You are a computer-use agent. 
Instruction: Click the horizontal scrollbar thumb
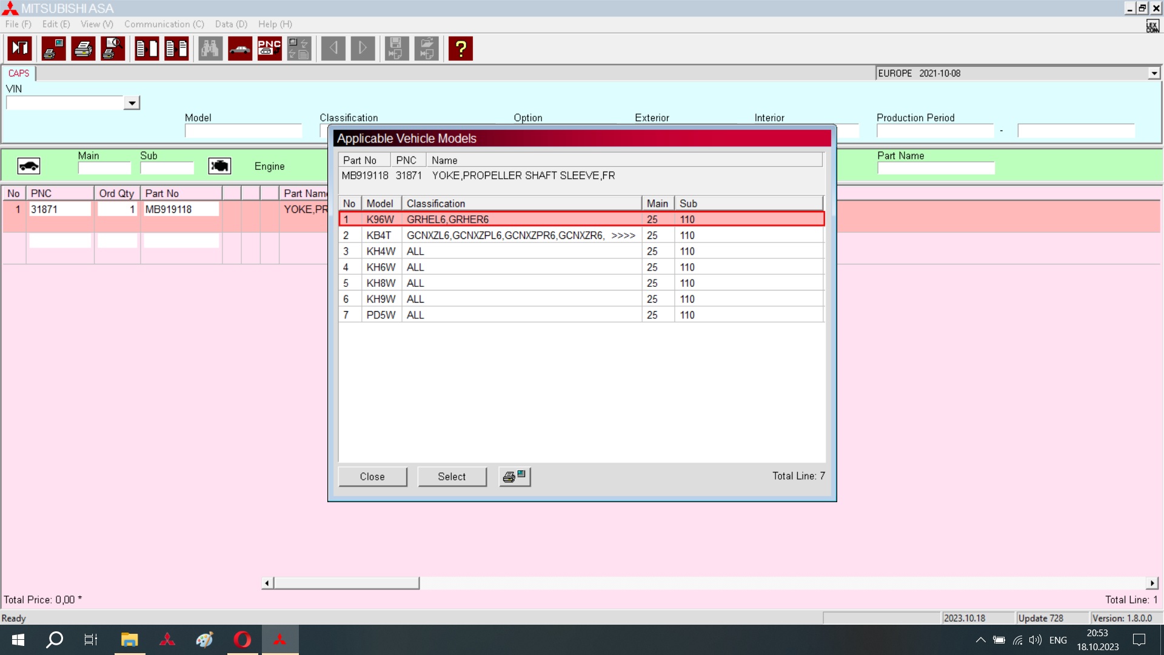tap(346, 583)
